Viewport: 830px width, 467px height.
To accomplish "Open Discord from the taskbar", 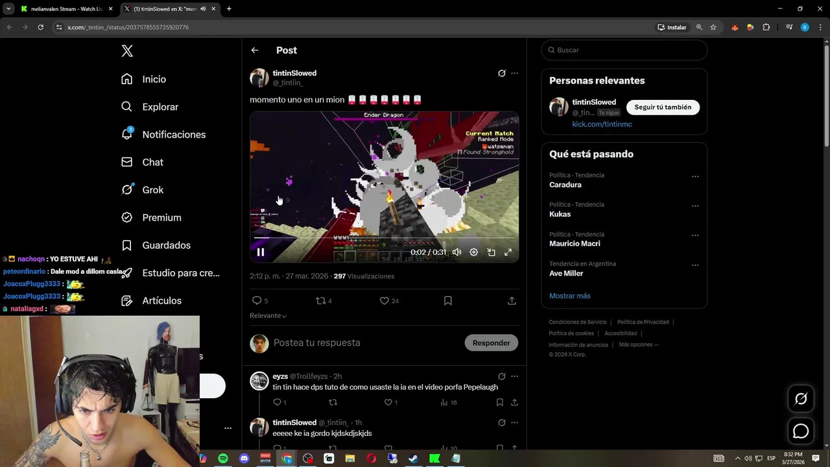I will tap(244, 459).
